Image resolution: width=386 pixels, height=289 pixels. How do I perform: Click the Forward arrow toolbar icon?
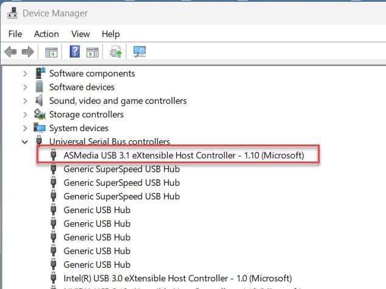(x=28, y=52)
